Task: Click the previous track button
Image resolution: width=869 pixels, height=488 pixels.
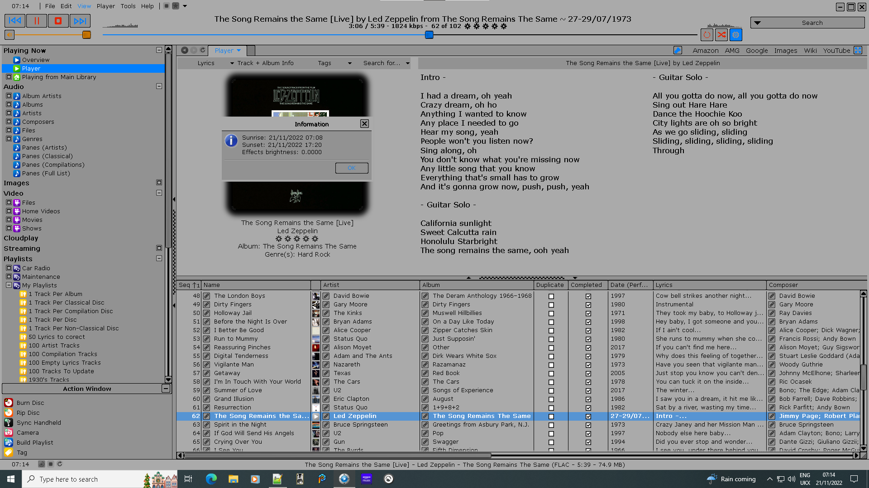Action: click(x=15, y=21)
